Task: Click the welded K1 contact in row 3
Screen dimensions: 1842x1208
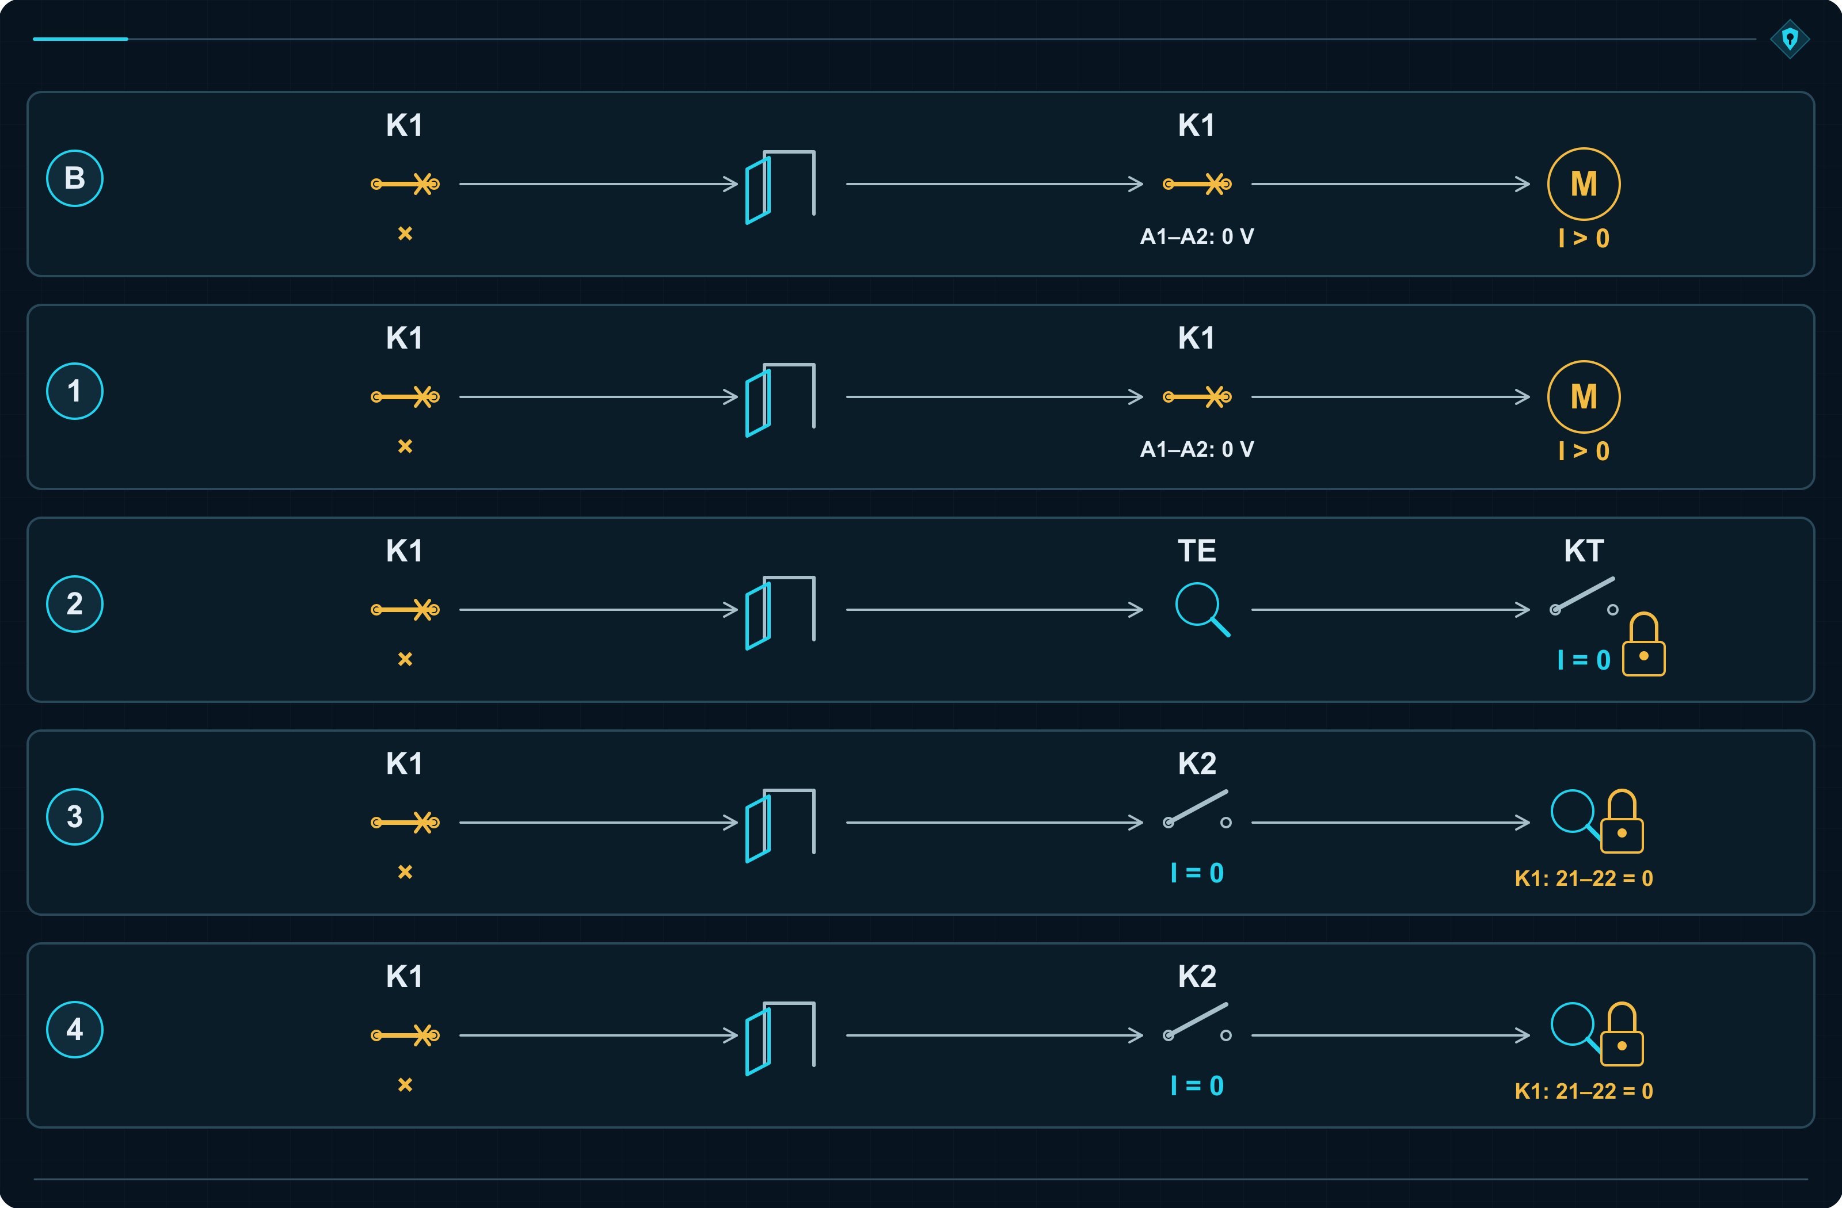Action: (x=405, y=822)
